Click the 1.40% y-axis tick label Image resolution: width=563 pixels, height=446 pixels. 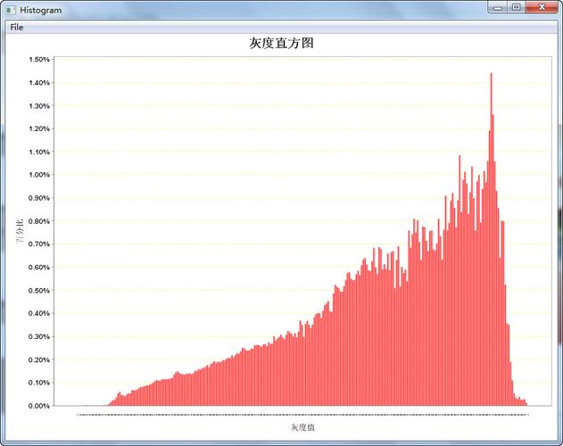tap(39, 83)
